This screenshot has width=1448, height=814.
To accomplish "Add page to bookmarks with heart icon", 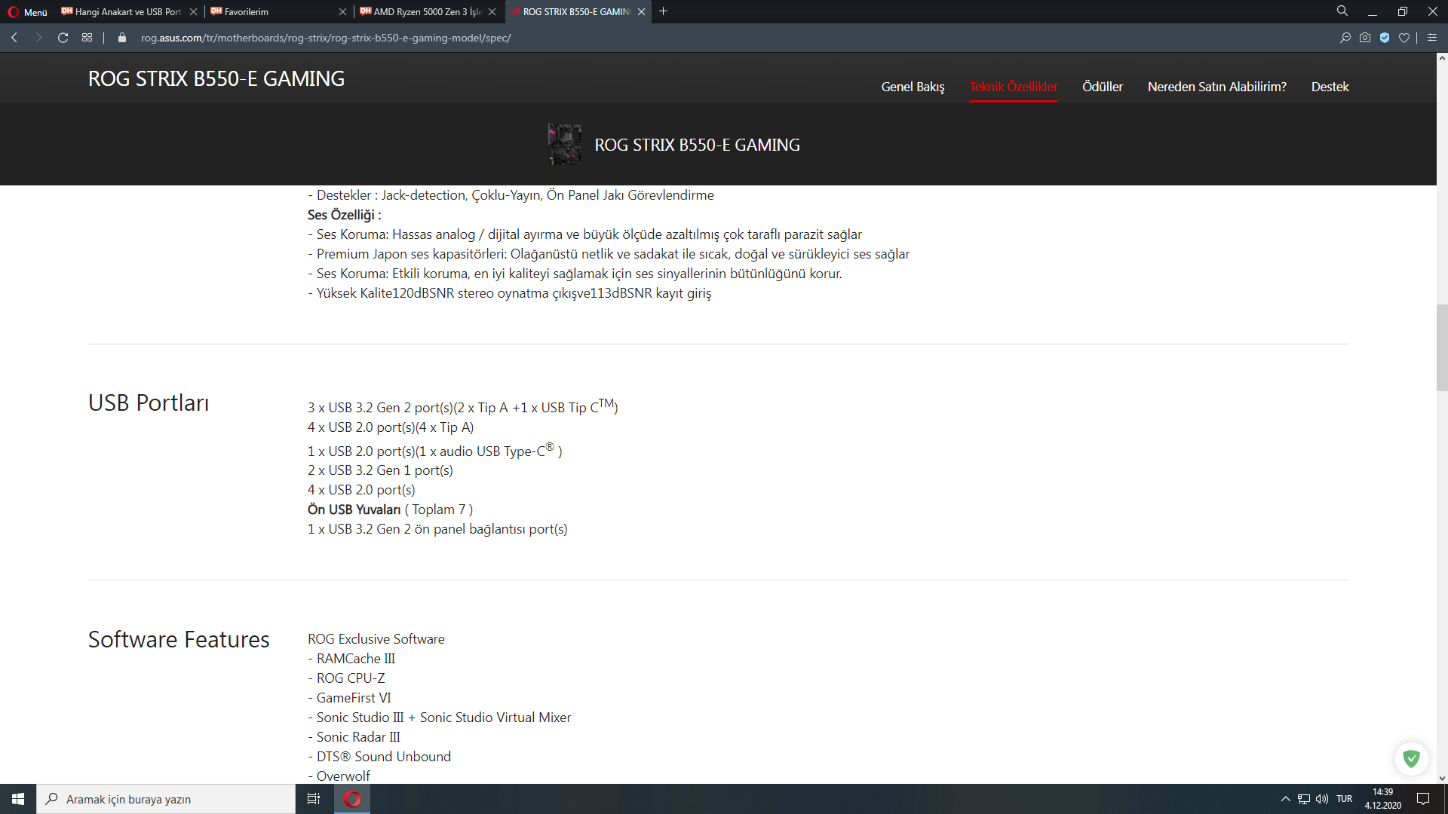I will [x=1404, y=38].
